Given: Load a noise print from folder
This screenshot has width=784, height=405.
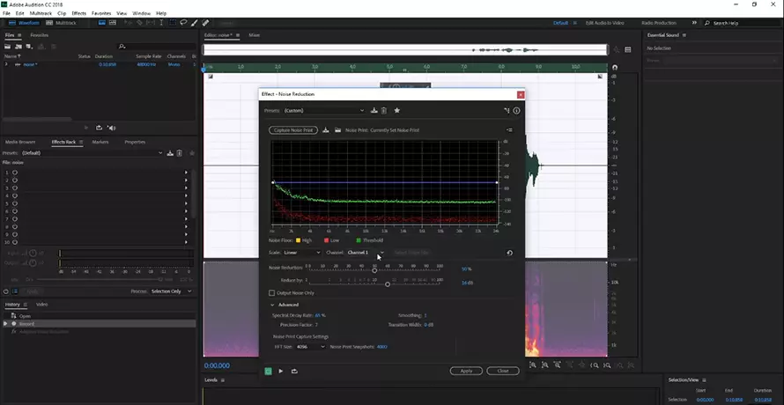Looking at the screenshot, I should click(x=337, y=129).
